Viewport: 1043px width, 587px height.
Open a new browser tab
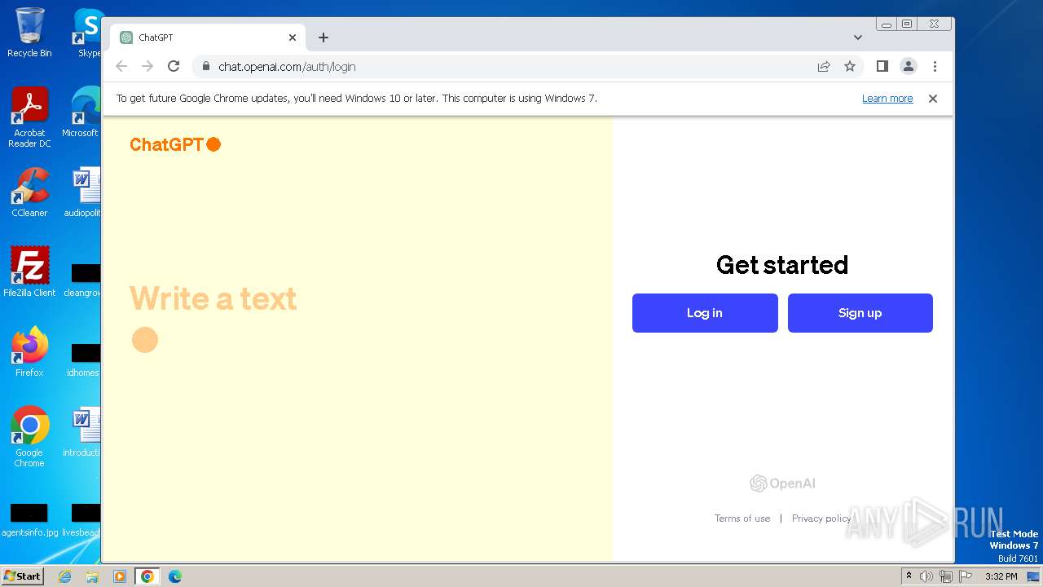pos(323,38)
